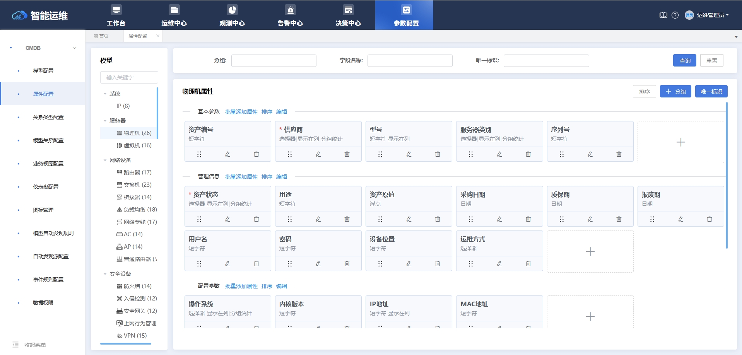Click 批量添加属性 link under 管理信息

241,177
